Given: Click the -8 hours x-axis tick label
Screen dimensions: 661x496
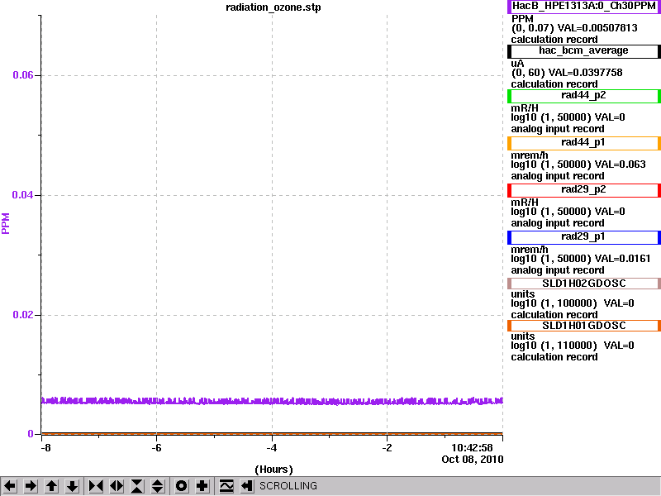Looking at the screenshot, I should pyautogui.click(x=45, y=448).
